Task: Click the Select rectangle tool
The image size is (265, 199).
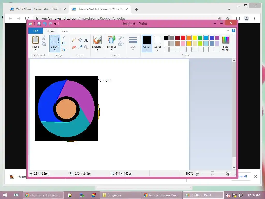Action: pos(55,40)
